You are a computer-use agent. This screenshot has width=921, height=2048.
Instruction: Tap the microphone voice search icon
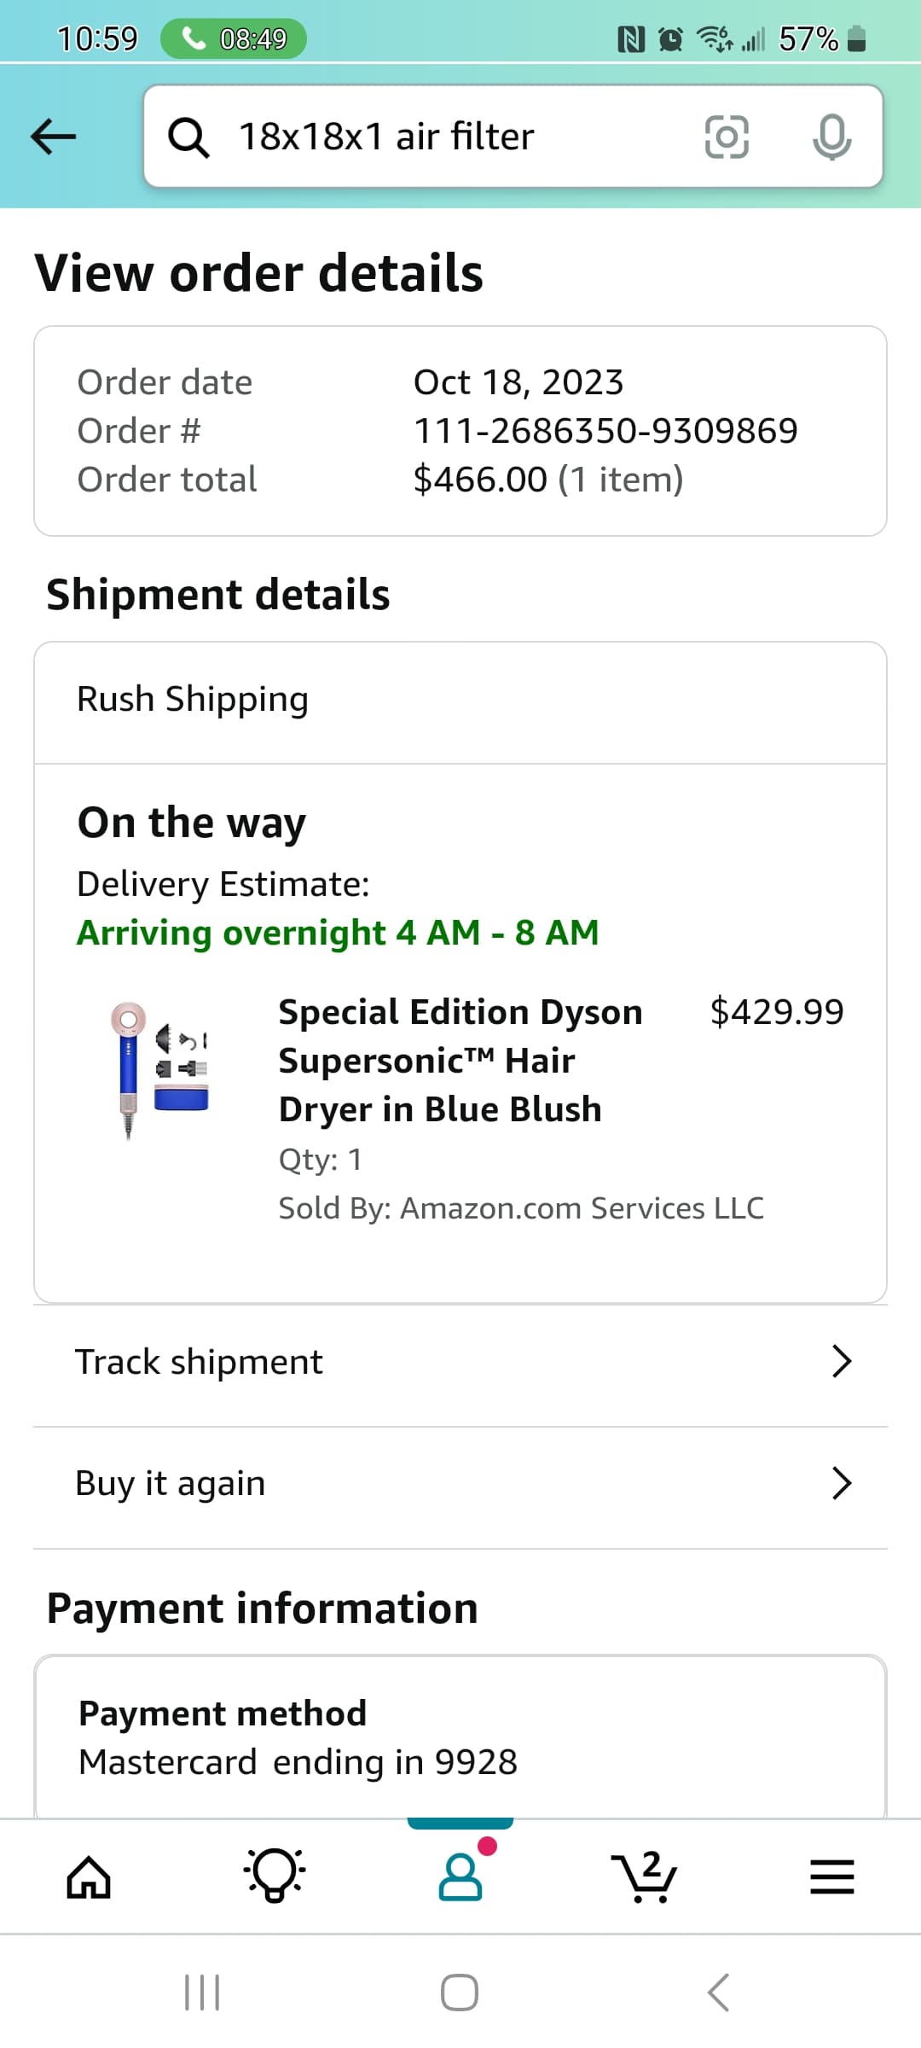pyautogui.click(x=831, y=137)
